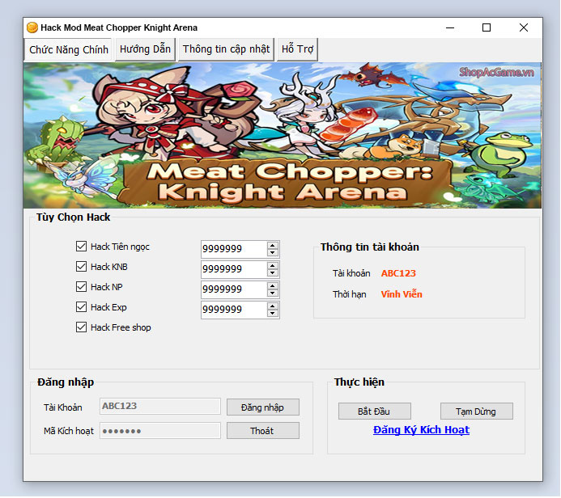Select the Hỗ Trợ tab
Viewport: 561px width, 498px height.
tap(297, 49)
